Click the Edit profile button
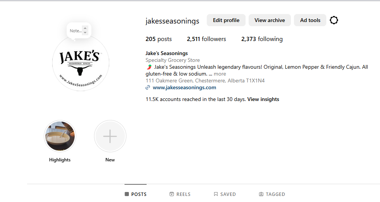380x202 pixels. pos(226,20)
